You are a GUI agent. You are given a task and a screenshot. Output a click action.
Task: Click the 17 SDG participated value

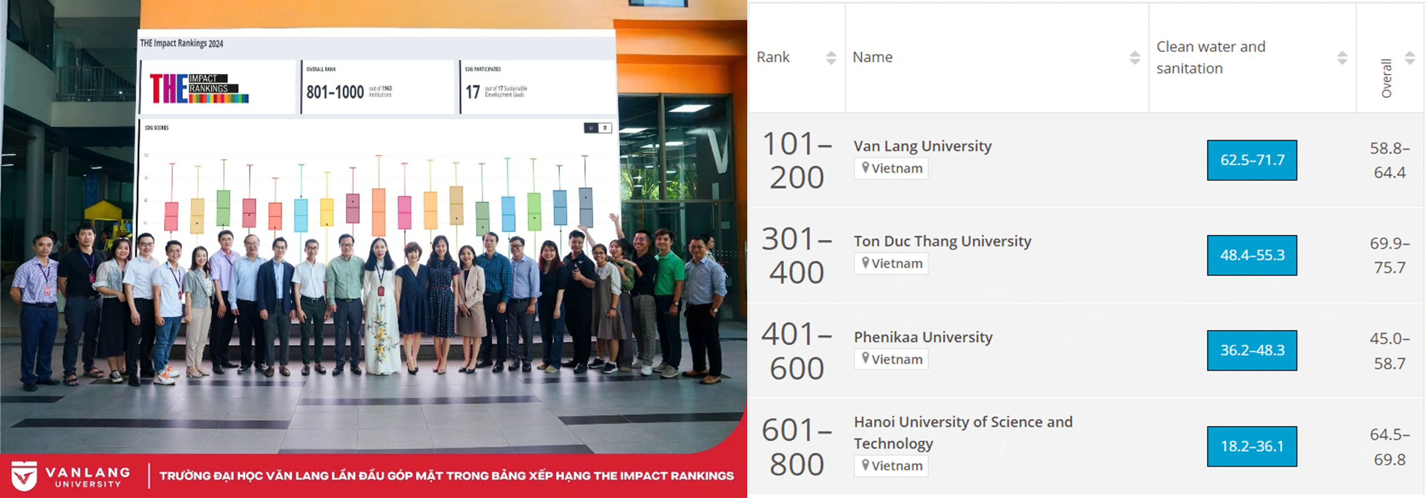[x=473, y=92]
